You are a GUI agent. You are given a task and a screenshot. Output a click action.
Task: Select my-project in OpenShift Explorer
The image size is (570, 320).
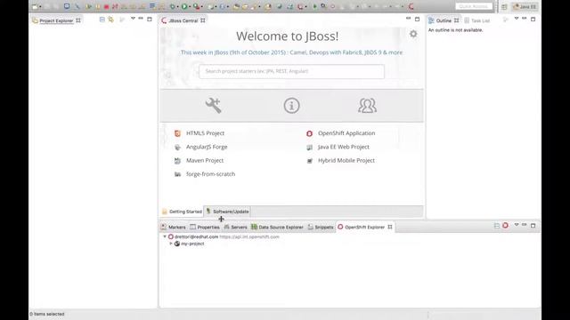tap(192, 244)
